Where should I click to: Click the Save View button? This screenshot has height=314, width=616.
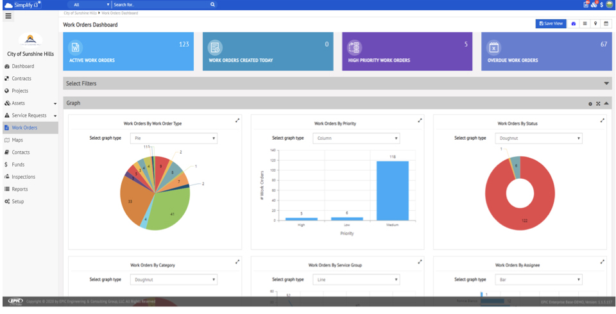(x=551, y=24)
